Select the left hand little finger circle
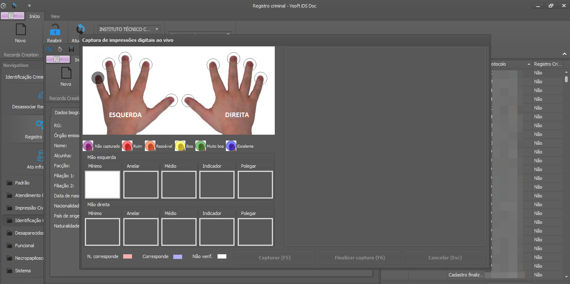Viewport: 570px width, 284px height. click(x=98, y=78)
